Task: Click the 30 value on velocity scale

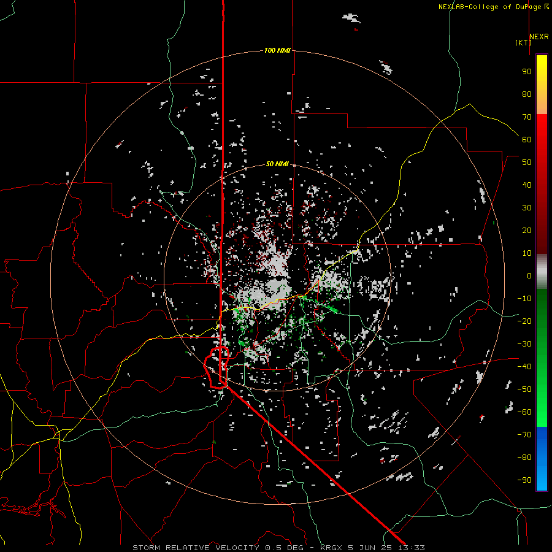Action: [x=527, y=208]
